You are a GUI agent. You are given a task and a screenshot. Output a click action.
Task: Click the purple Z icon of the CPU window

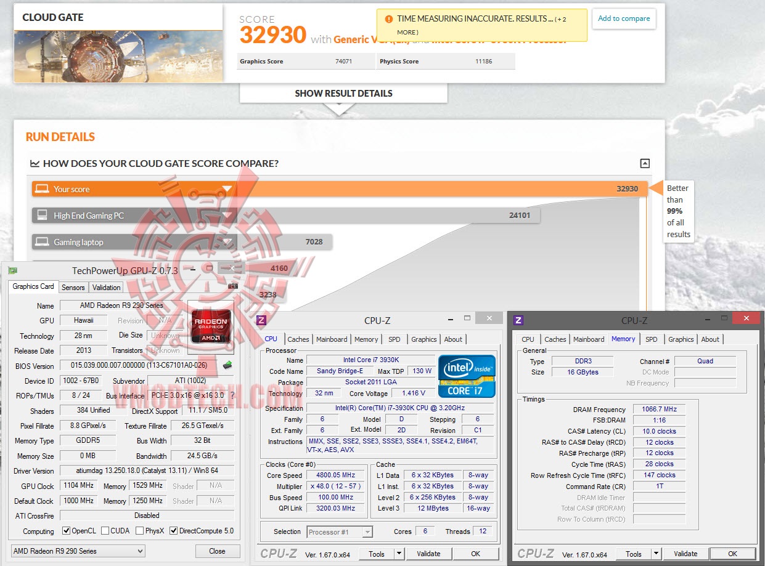coord(261,320)
